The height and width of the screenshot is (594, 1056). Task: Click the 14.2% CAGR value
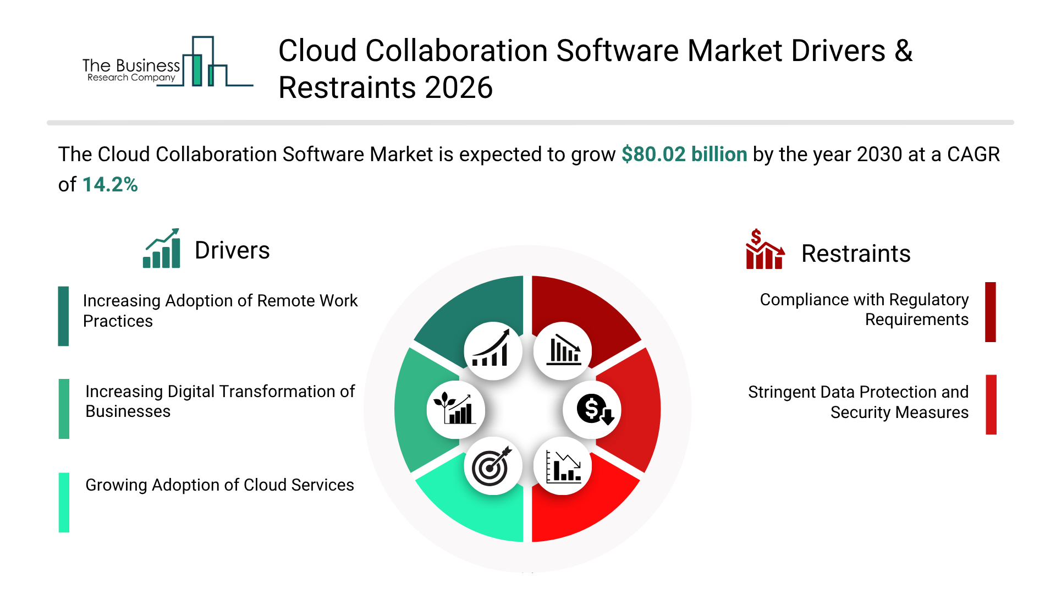tap(110, 185)
